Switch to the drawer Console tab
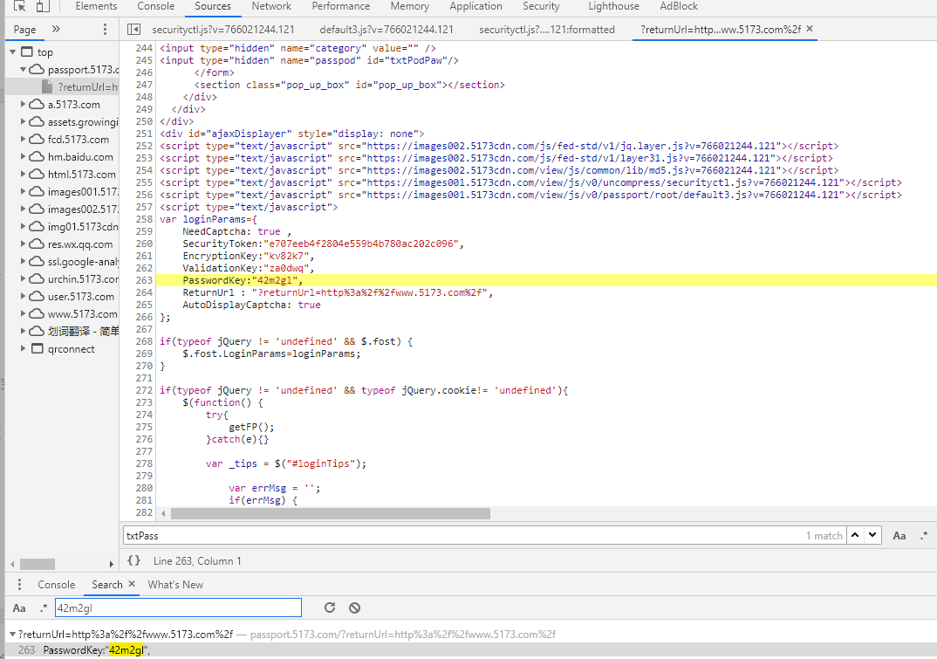Screen dimensions: 937x659 pos(56,584)
